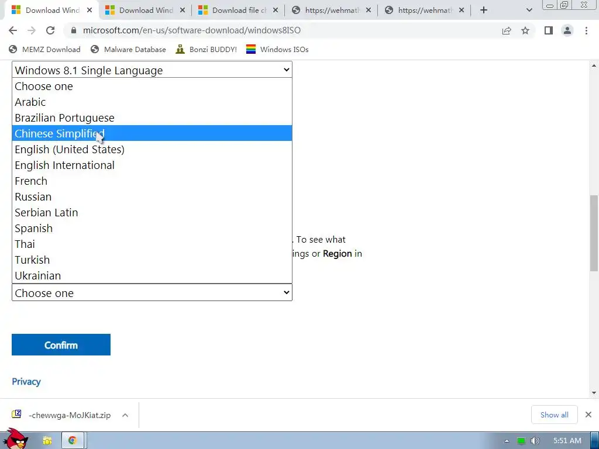This screenshot has width=599, height=449.
Task: Go back using the browser back arrow
Action: [x=13, y=30]
